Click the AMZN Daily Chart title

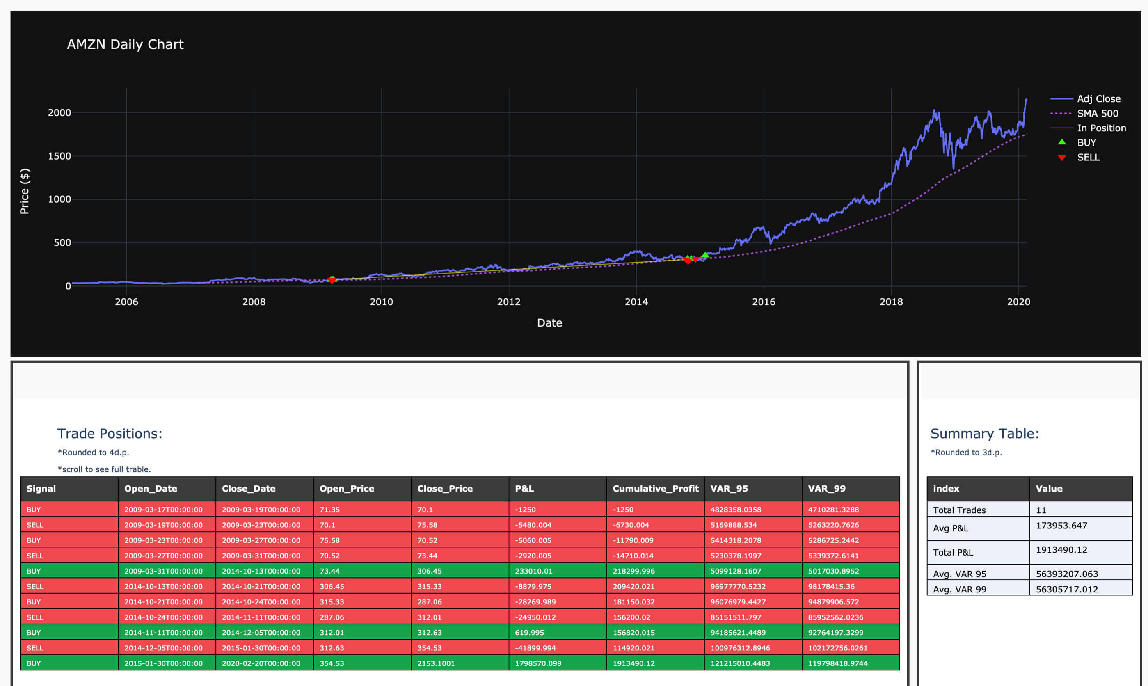125,44
